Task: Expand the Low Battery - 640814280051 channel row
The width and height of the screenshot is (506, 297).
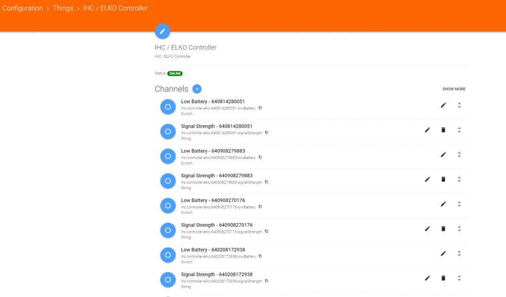Action: 459,105
